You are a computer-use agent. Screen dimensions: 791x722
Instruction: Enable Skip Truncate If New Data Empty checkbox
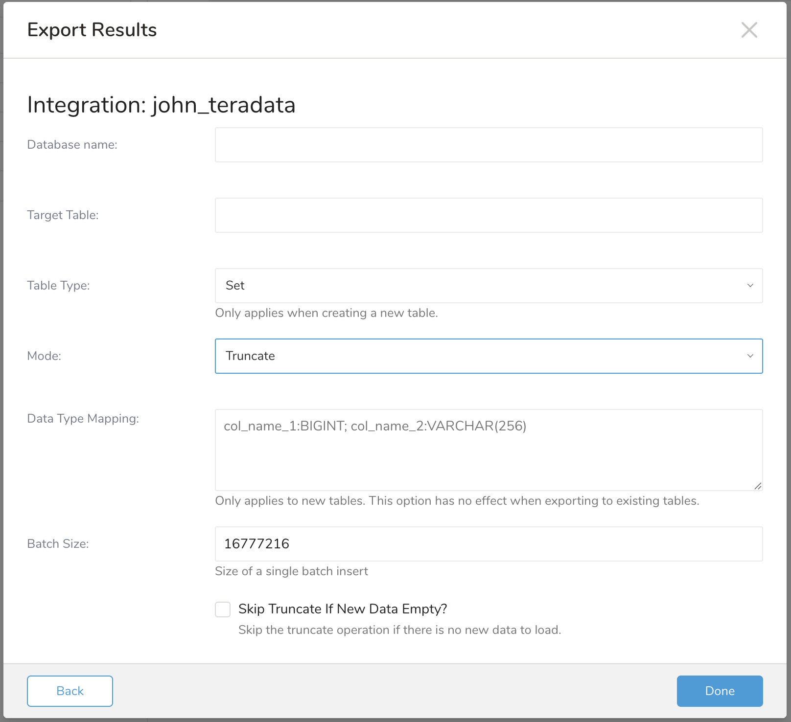(x=223, y=609)
